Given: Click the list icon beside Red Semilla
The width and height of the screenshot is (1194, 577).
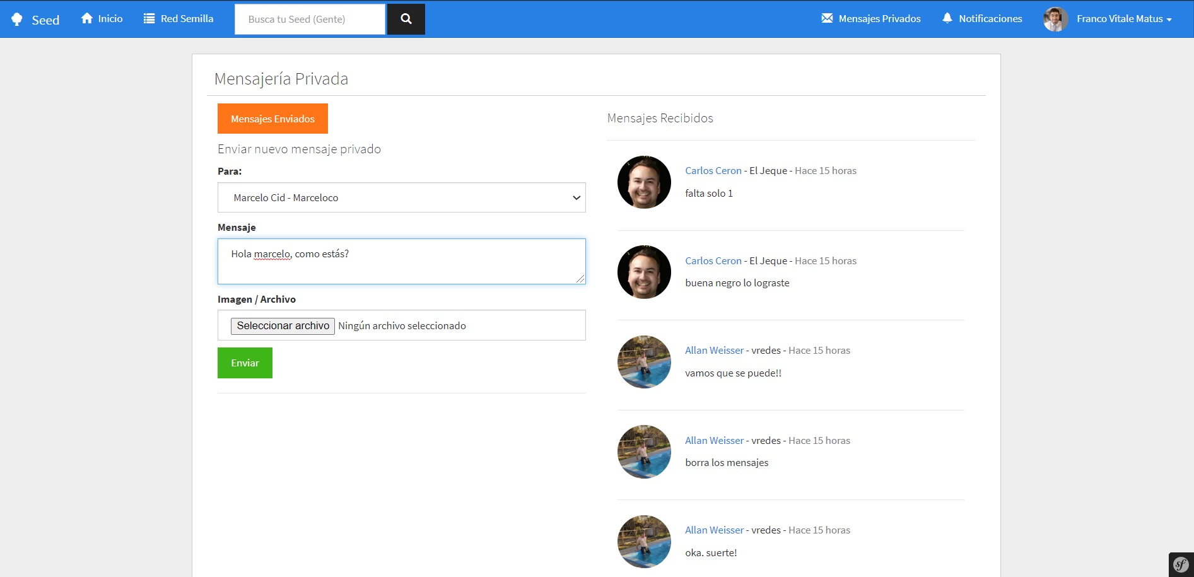Looking at the screenshot, I should click(148, 18).
